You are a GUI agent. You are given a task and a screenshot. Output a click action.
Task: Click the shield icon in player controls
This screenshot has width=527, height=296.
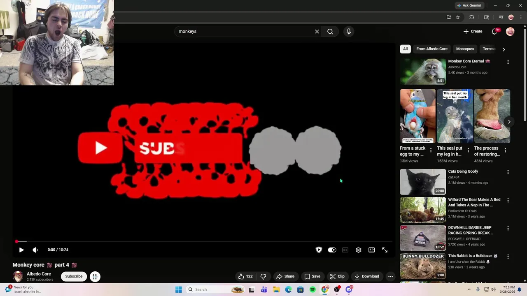point(319,250)
